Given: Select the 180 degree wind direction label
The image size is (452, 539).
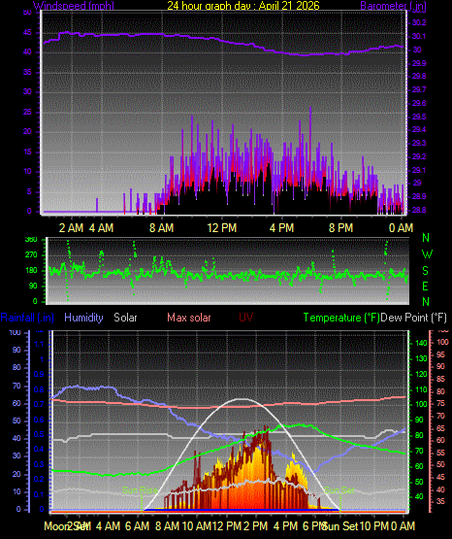Looking at the screenshot, I should 31,271.
